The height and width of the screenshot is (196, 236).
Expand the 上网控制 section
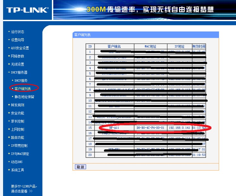point(18,129)
